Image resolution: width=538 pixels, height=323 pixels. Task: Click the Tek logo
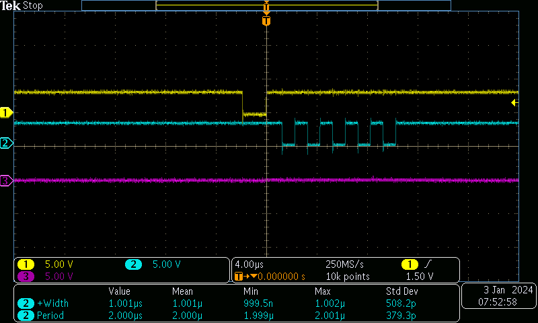point(11,5)
